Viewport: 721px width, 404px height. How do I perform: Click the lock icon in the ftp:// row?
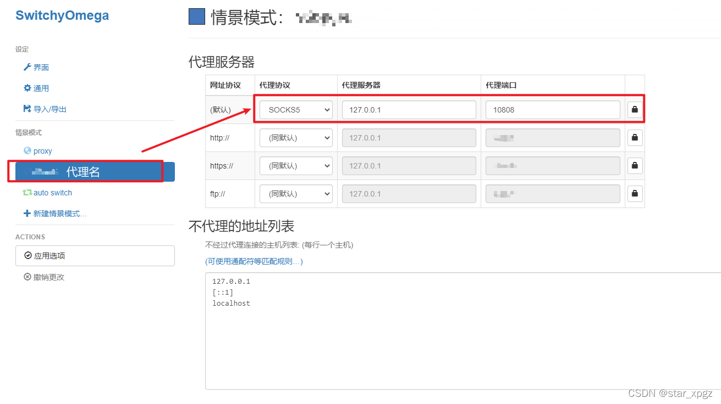click(x=635, y=194)
